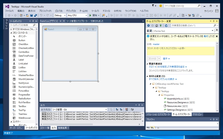Open Team Explorer Home page icon

click(157, 26)
